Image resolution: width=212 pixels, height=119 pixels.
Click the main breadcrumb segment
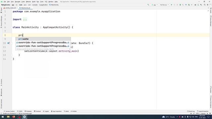(21, 5)
